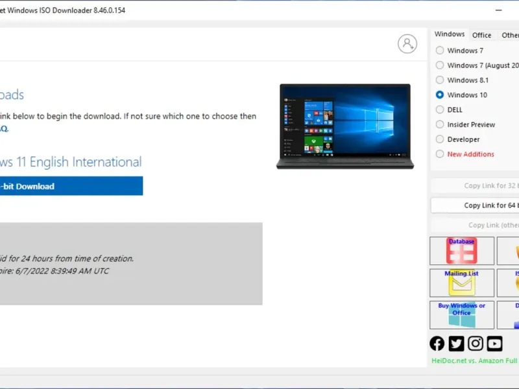Select the Windows 8.1 radio button
Image resolution: width=519 pixels, height=389 pixels.
tap(440, 80)
